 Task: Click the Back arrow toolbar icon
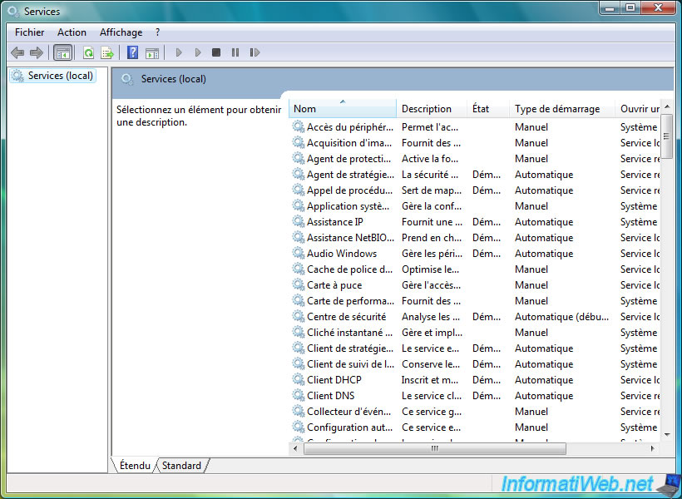[x=17, y=52]
